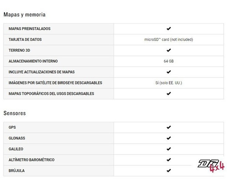Click the checkmark for Mapas Preinstalados

[x=168, y=29]
